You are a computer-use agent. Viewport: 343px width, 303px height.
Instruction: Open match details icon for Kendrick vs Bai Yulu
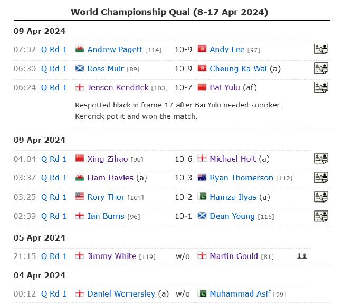321,87
